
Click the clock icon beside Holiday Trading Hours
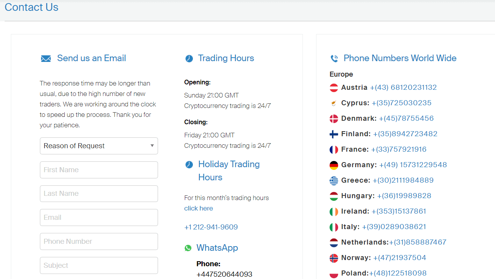[189, 164]
